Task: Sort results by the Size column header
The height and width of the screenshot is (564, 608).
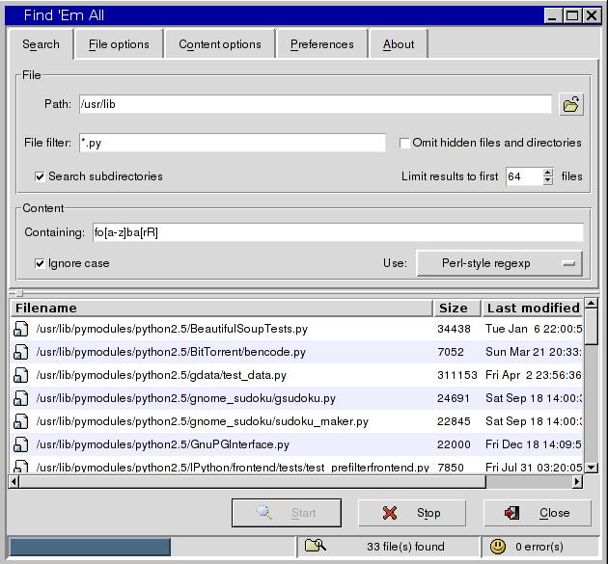Action: [x=454, y=309]
